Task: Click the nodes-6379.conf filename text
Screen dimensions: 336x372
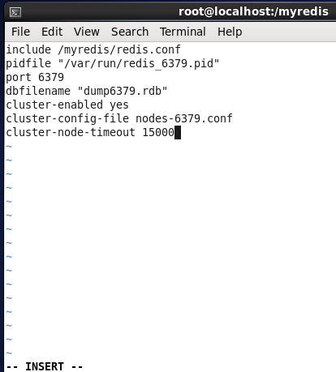Action: 184,119
